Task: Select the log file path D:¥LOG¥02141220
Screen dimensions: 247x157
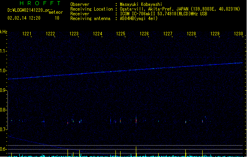Action: [28, 10]
